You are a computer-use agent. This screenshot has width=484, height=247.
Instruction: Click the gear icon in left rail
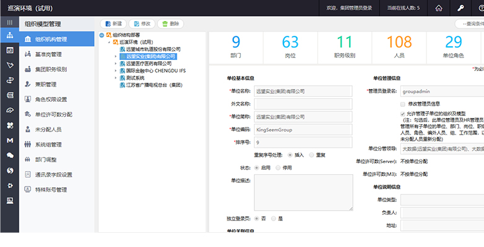pos(9,185)
